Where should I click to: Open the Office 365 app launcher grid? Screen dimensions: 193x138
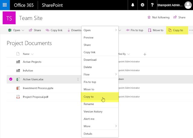point(5,5)
